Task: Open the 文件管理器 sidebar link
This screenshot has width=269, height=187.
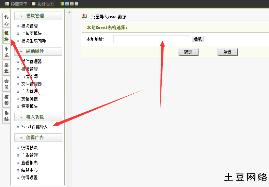Action: click(x=31, y=84)
